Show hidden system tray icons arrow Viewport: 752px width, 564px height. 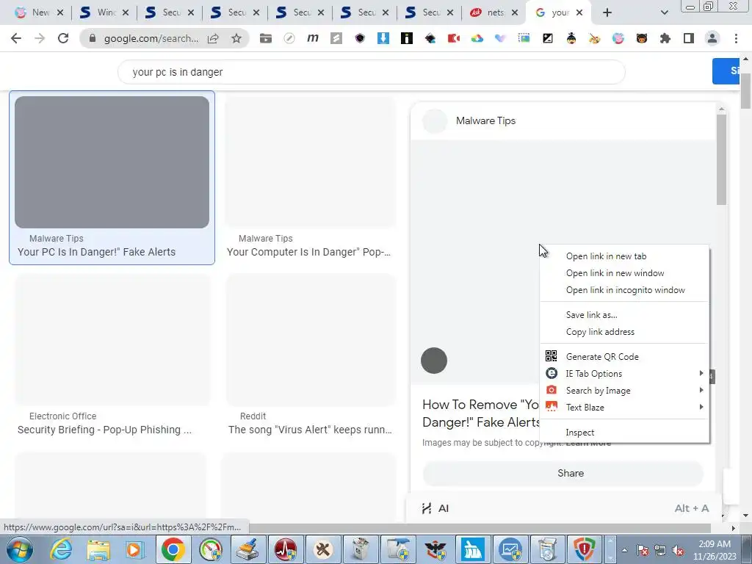[x=624, y=550]
